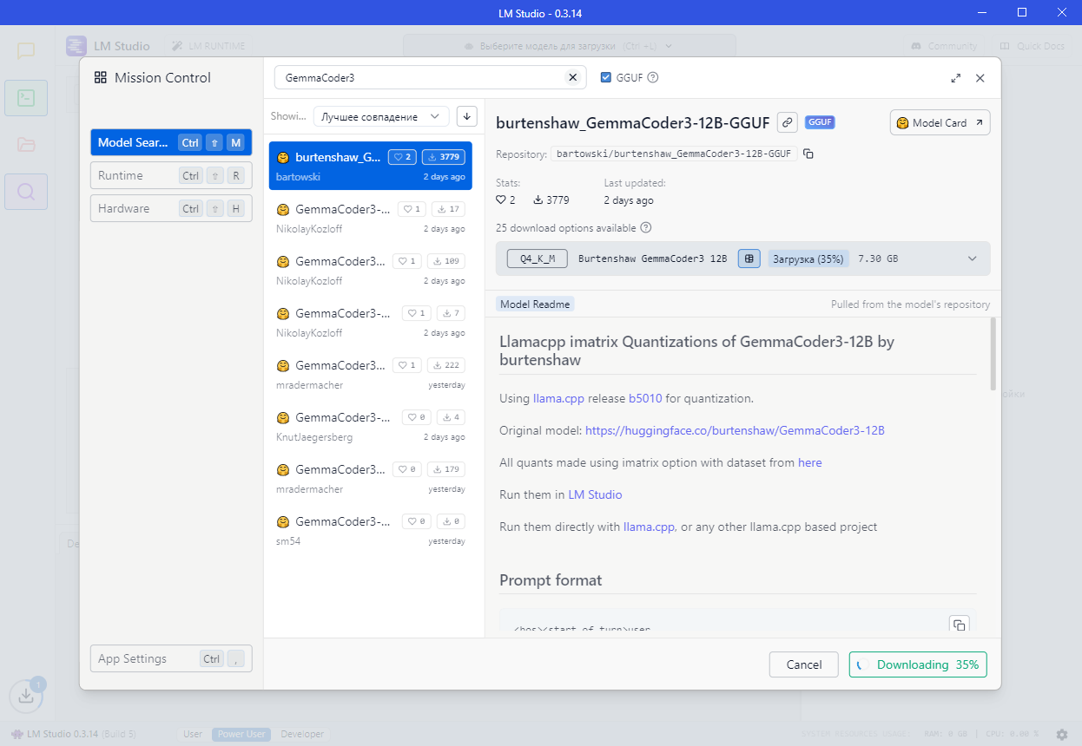The height and width of the screenshot is (746, 1082).
Task: Expand the Mission Control dialog
Action: [x=956, y=78]
